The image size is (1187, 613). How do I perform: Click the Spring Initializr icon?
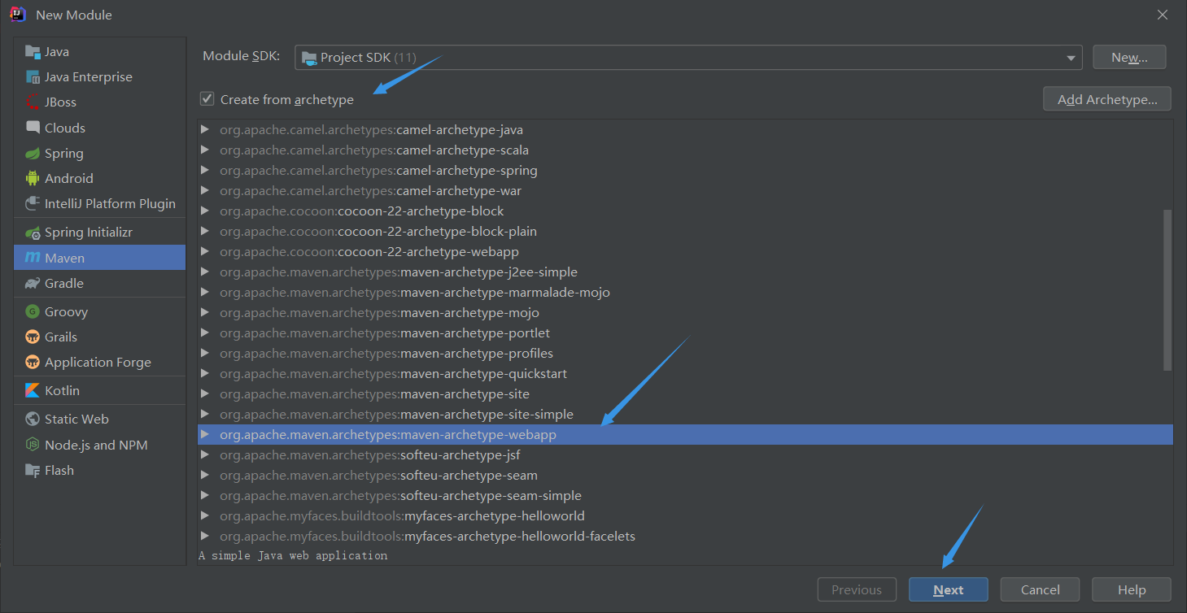pyautogui.click(x=33, y=233)
